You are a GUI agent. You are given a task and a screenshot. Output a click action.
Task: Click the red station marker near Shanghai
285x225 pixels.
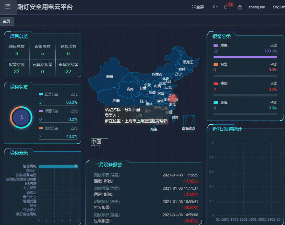[x=173, y=99]
